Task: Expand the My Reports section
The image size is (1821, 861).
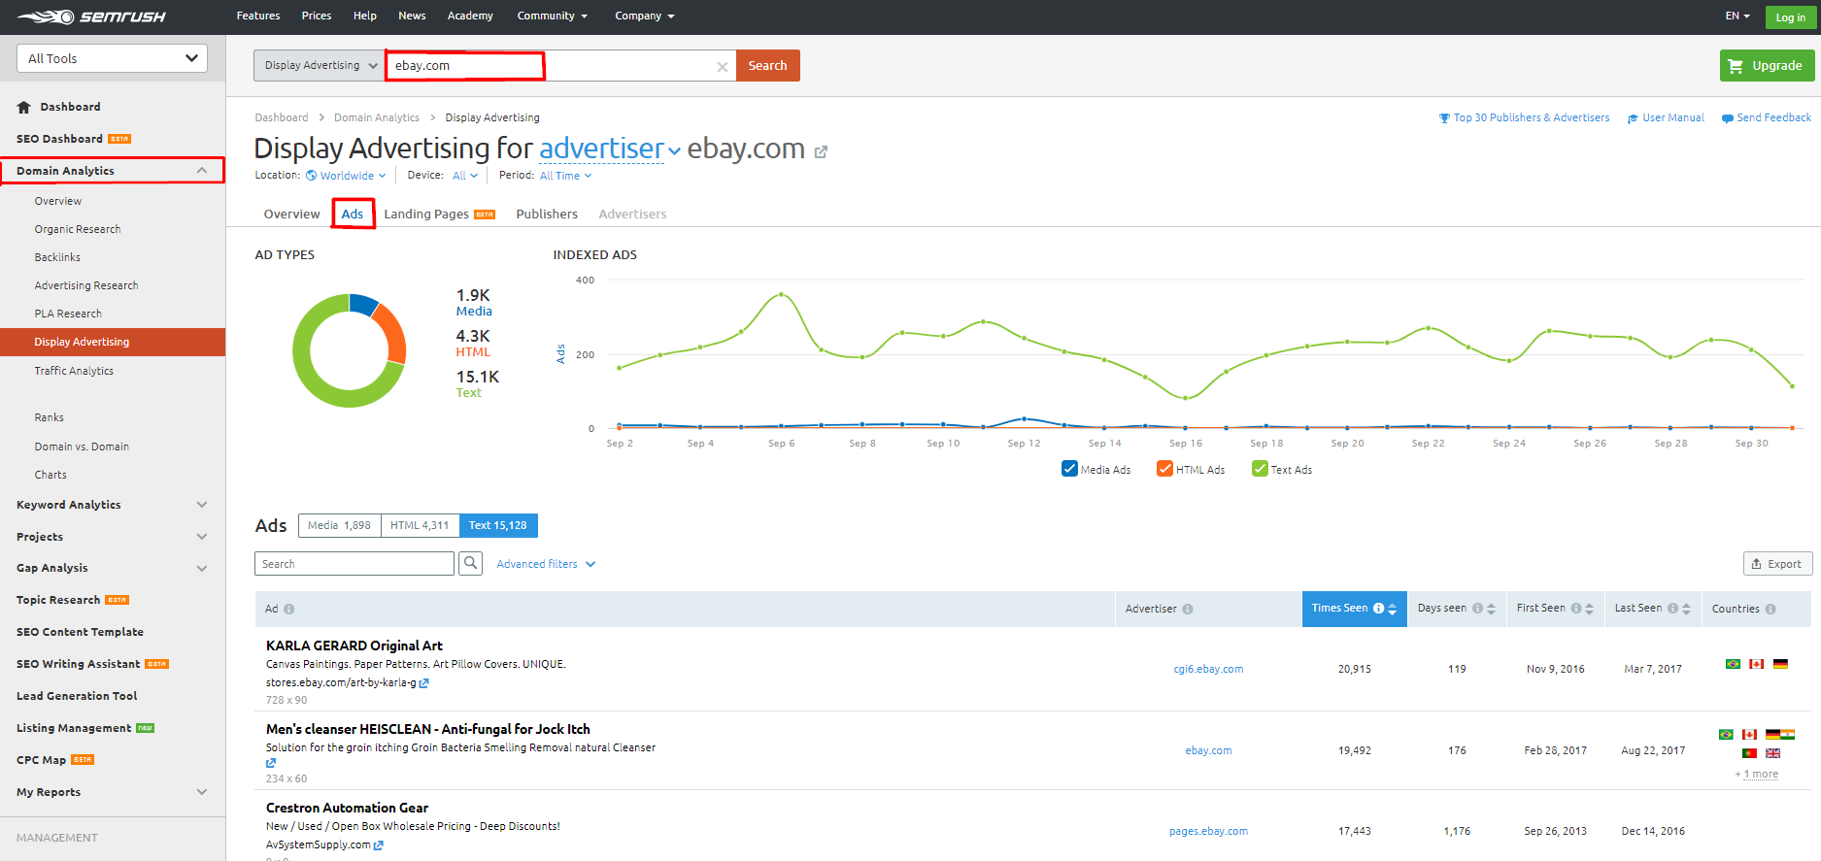Action: coord(202,792)
